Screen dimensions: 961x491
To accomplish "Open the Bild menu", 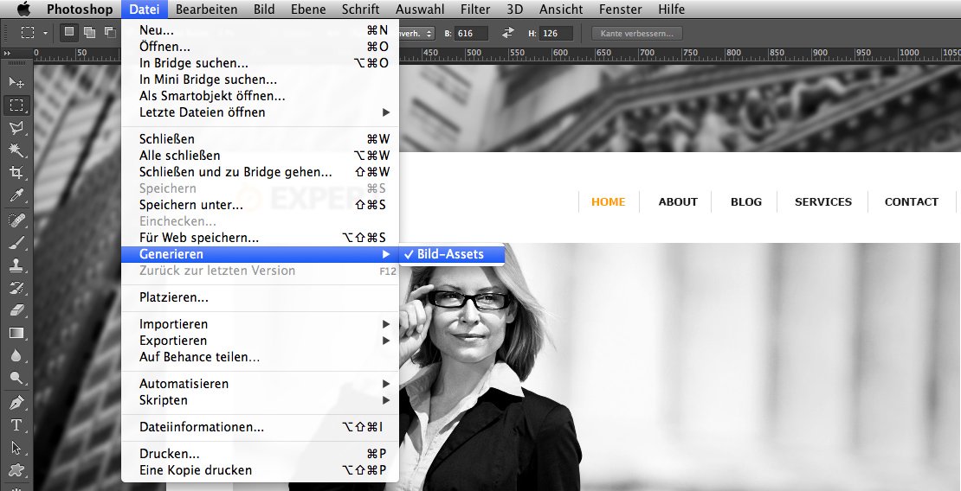I will [x=264, y=10].
